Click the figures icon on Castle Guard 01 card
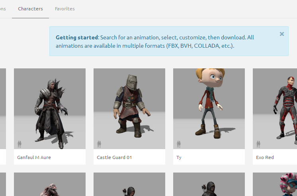Viewport: 297px width, 196px height. pyautogui.click(x=99, y=144)
